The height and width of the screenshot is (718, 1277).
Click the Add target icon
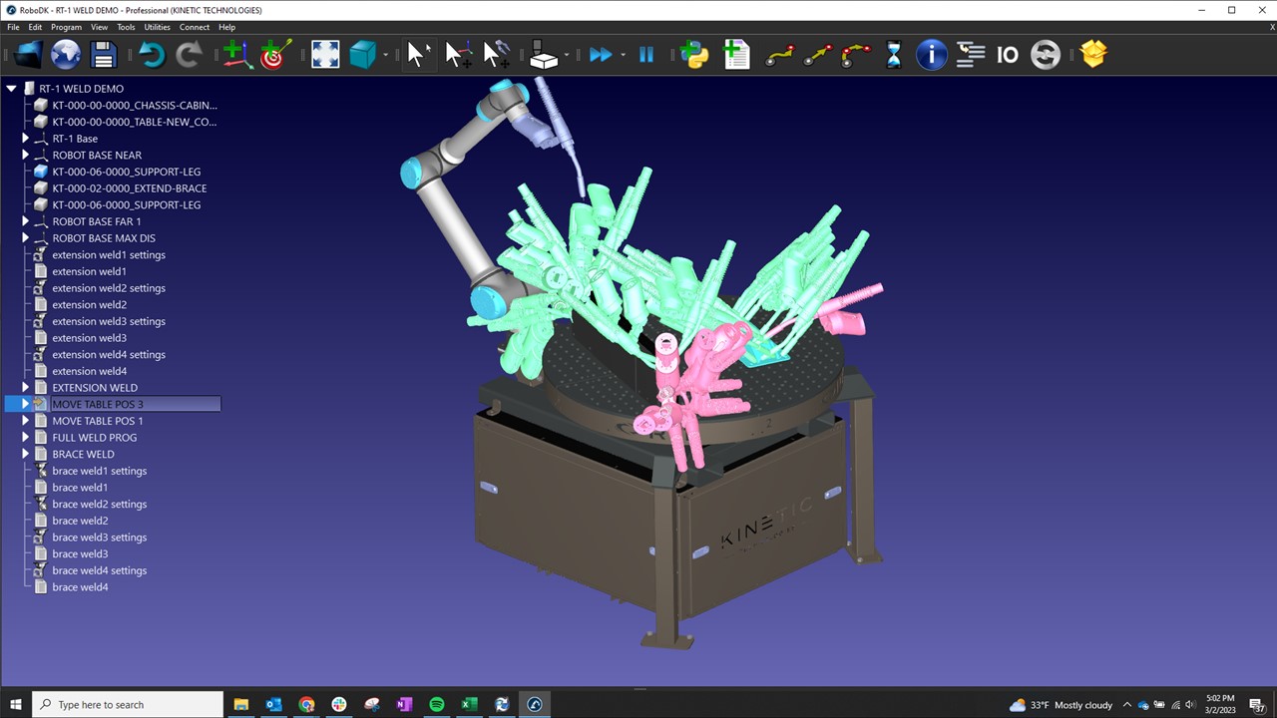(x=275, y=55)
